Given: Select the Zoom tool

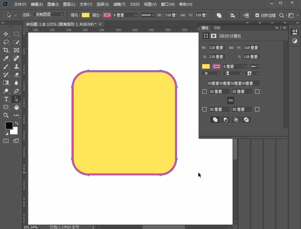Looking at the screenshot, I should (x=6, y=115).
